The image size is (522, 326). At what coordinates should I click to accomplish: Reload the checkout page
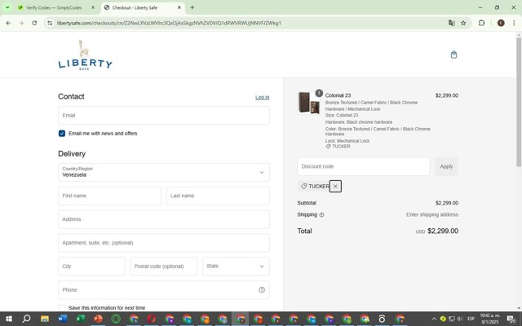[34, 23]
